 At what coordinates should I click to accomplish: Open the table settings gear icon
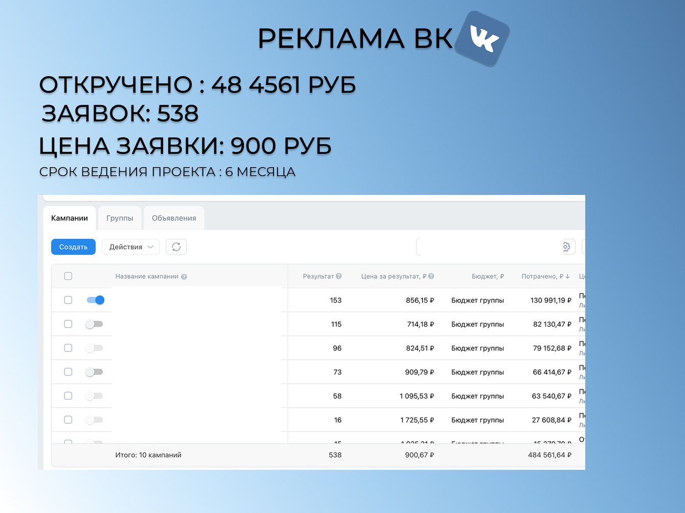[x=566, y=247]
